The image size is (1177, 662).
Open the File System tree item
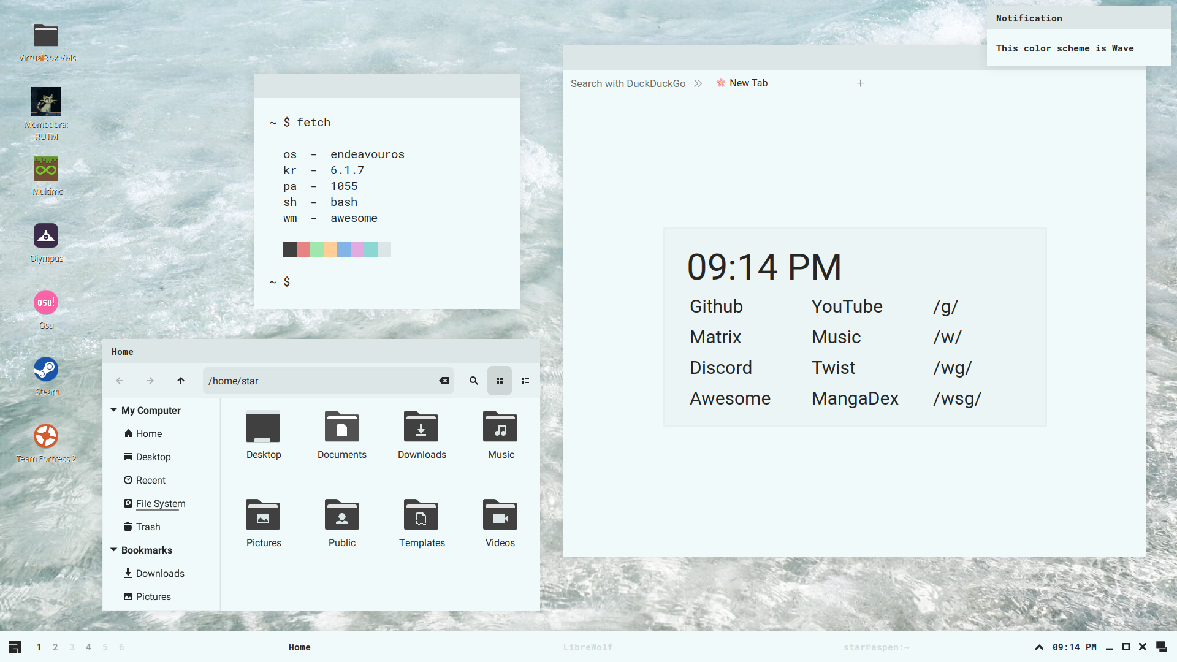tap(160, 503)
